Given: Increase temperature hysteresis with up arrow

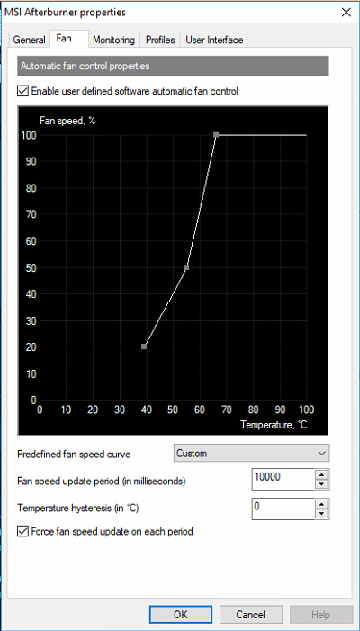Looking at the screenshot, I should [322, 504].
